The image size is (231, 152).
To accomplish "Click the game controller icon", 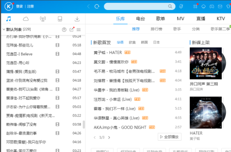I will (x=212, y=7).
